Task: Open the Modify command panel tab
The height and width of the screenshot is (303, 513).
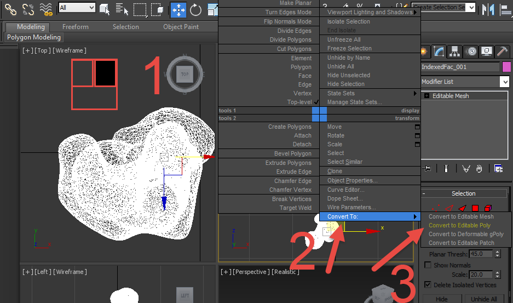Action: pyautogui.click(x=439, y=52)
